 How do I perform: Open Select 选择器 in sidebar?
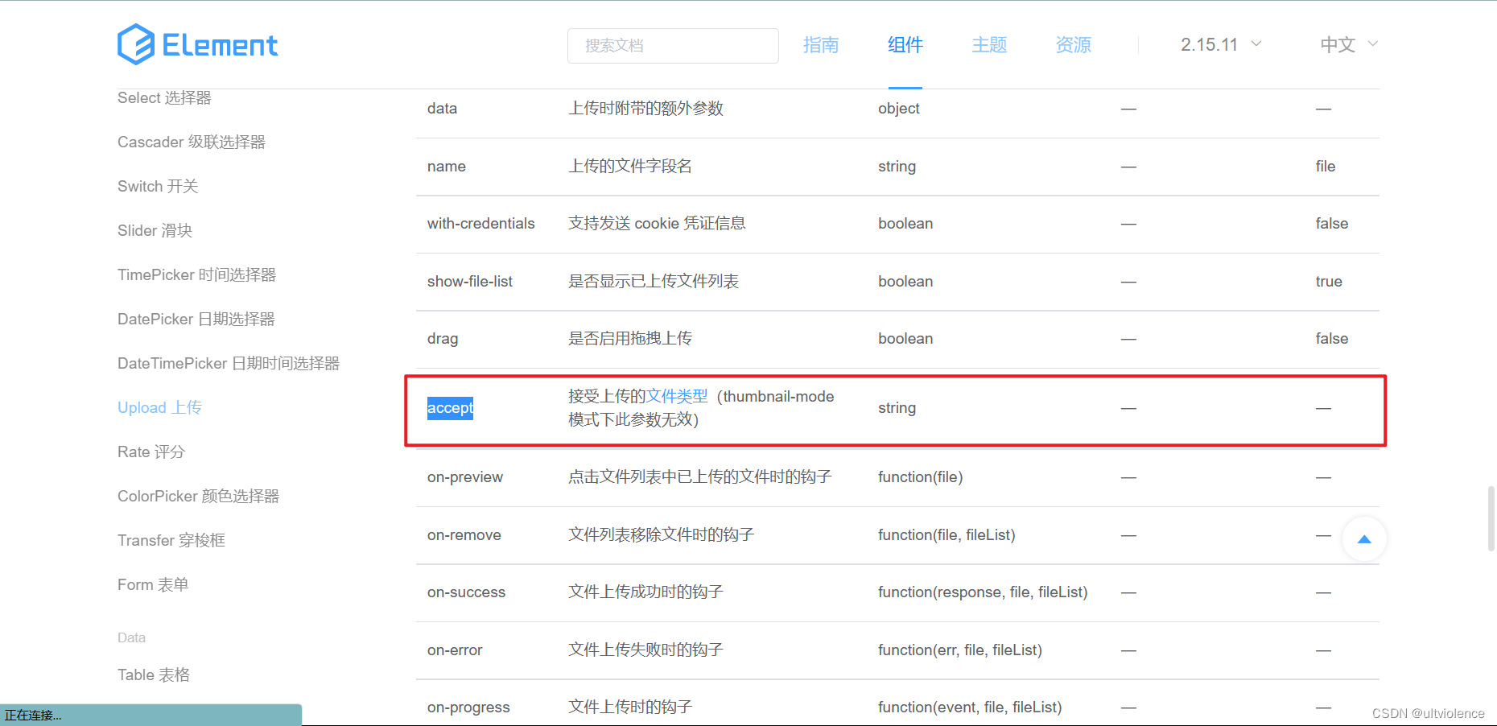tap(164, 97)
